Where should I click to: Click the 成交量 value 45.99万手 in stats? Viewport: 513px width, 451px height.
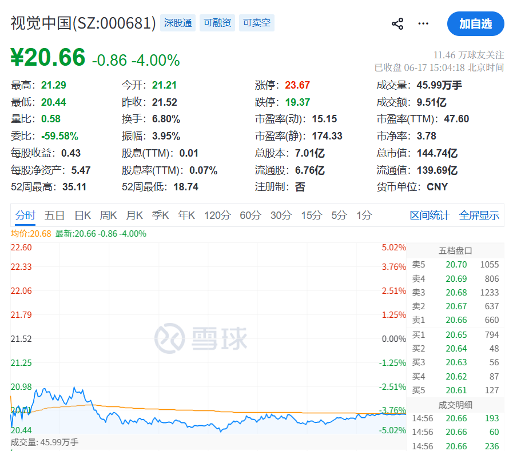[x=439, y=85]
